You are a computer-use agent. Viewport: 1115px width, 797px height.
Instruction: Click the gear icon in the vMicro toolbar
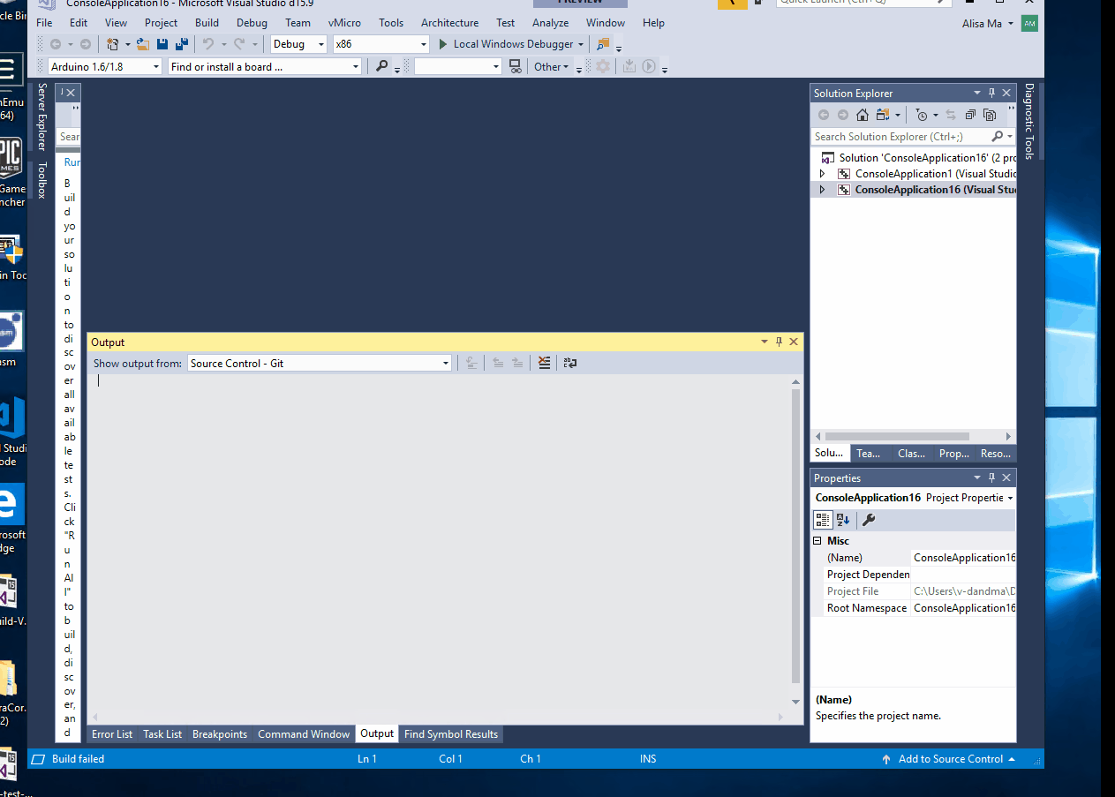click(603, 66)
